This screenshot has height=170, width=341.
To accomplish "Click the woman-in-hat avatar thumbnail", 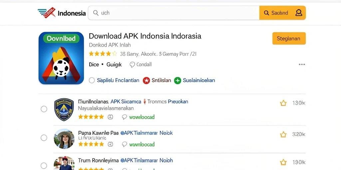I will [64, 139].
